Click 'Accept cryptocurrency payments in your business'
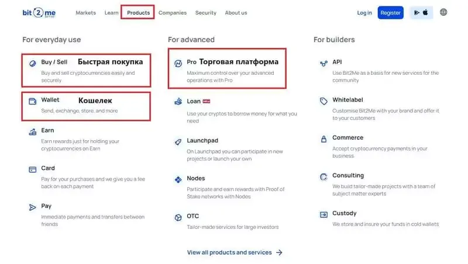 [x=380, y=152]
